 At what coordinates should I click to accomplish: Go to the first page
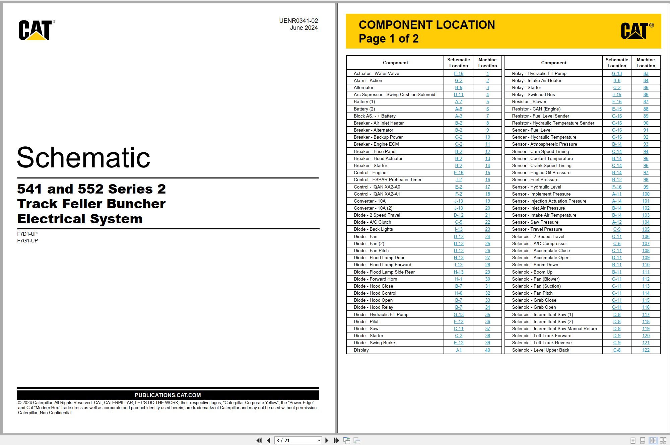[259, 441]
